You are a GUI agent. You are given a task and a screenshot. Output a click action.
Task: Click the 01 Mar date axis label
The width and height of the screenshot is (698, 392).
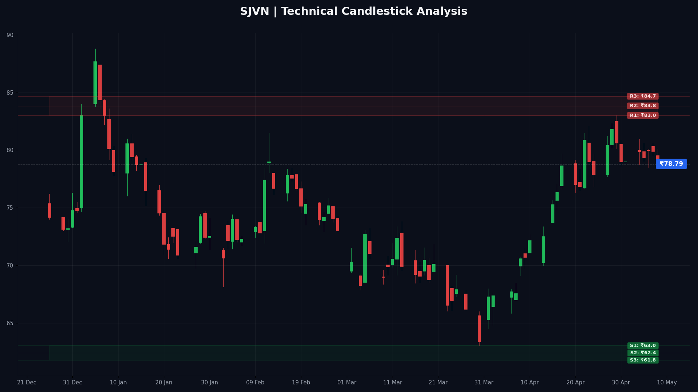[347, 383]
